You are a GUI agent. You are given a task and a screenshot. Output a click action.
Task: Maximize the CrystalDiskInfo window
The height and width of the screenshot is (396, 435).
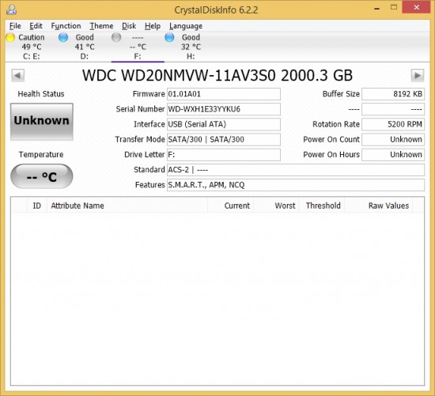point(394,7)
